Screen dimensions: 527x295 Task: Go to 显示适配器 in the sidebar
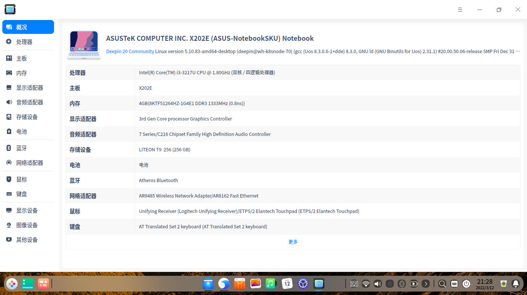pos(28,87)
